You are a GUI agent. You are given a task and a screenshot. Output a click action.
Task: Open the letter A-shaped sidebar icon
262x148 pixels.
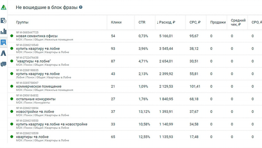click(3, 53)
